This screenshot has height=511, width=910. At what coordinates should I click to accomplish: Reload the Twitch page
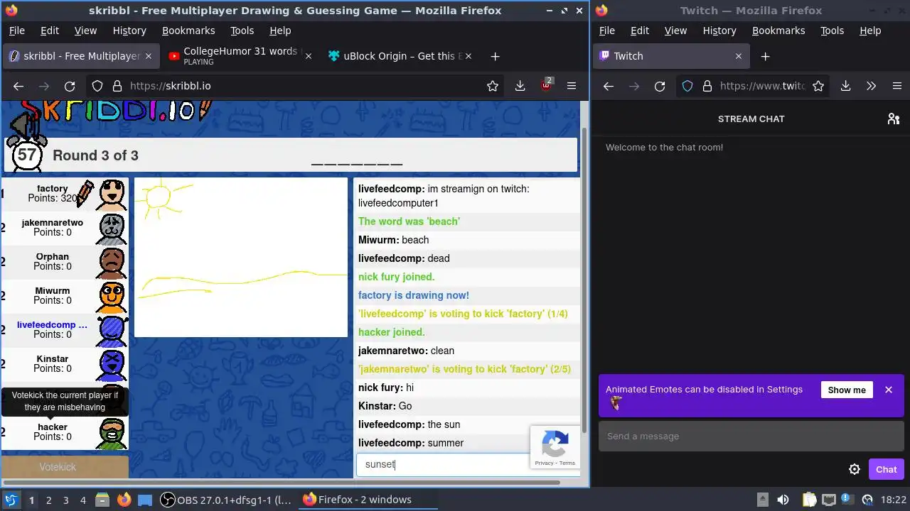coord(660,86)
